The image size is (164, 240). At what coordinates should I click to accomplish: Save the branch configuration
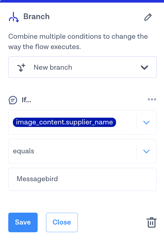(23, 222)
